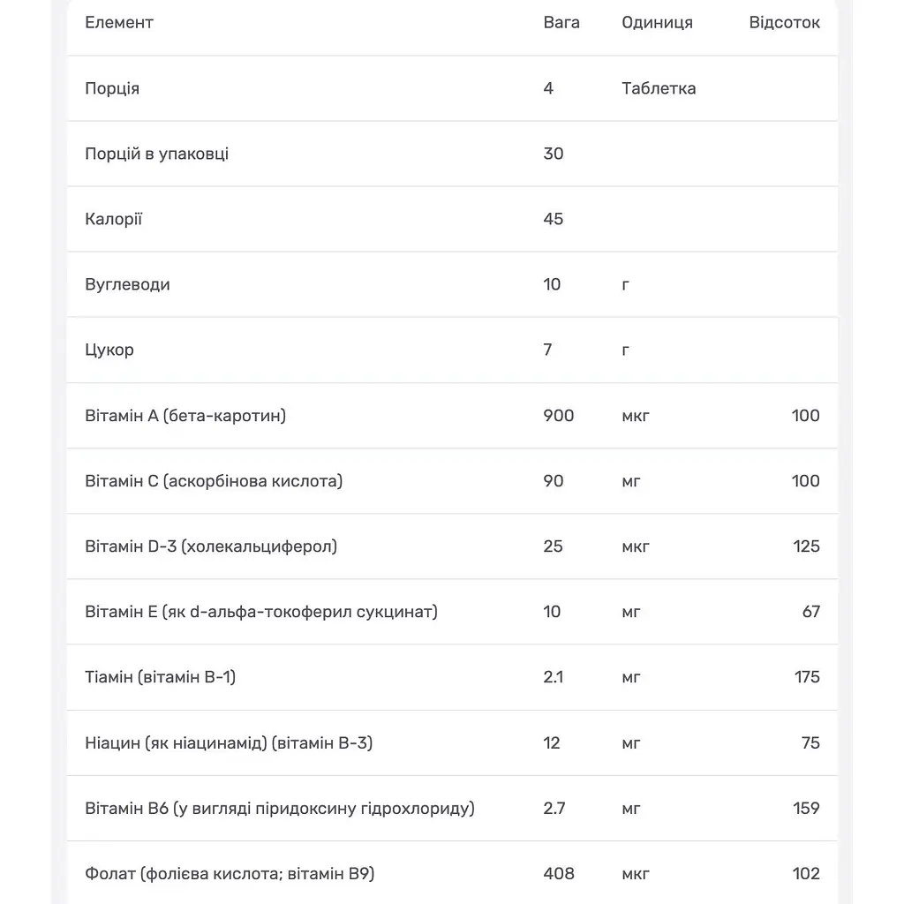Image resolution: width=904 pixels, height=904 pixels.
Task: Click the Цукор row label
Action: (109, 350)
